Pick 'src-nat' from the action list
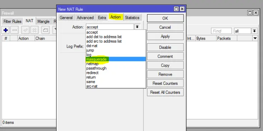263x131 pixels. [116, 86]
